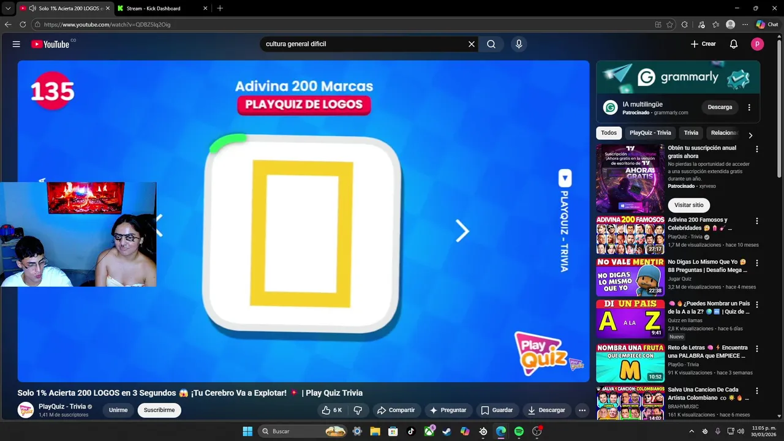Open the Windows Start menu
Screen dimensions: 784x441
pos(247,431)
